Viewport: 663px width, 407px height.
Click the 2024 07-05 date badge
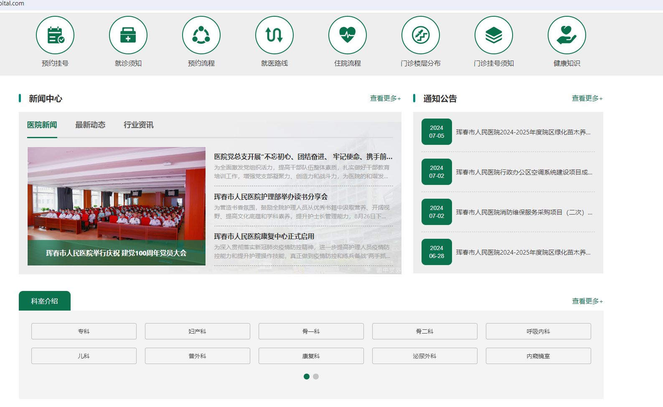coord(437,132)
